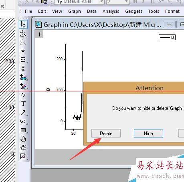184x182 pixels.
Task: Activate the Text tool (T)
Action: [23, 104]
